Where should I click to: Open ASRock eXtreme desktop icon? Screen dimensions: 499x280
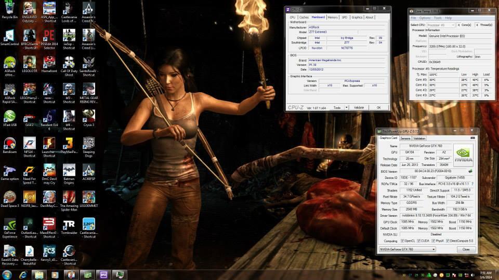coord(9,66)
